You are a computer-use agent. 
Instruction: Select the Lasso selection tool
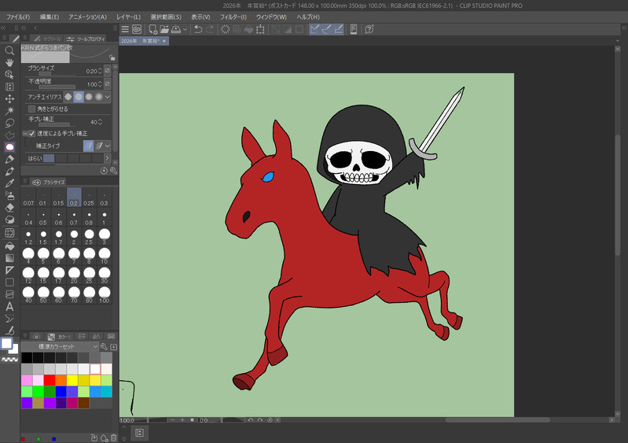click(9, 123)
